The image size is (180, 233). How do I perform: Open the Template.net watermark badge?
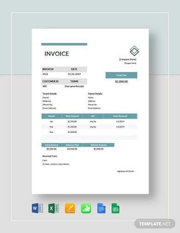click(x=155, y=224)
